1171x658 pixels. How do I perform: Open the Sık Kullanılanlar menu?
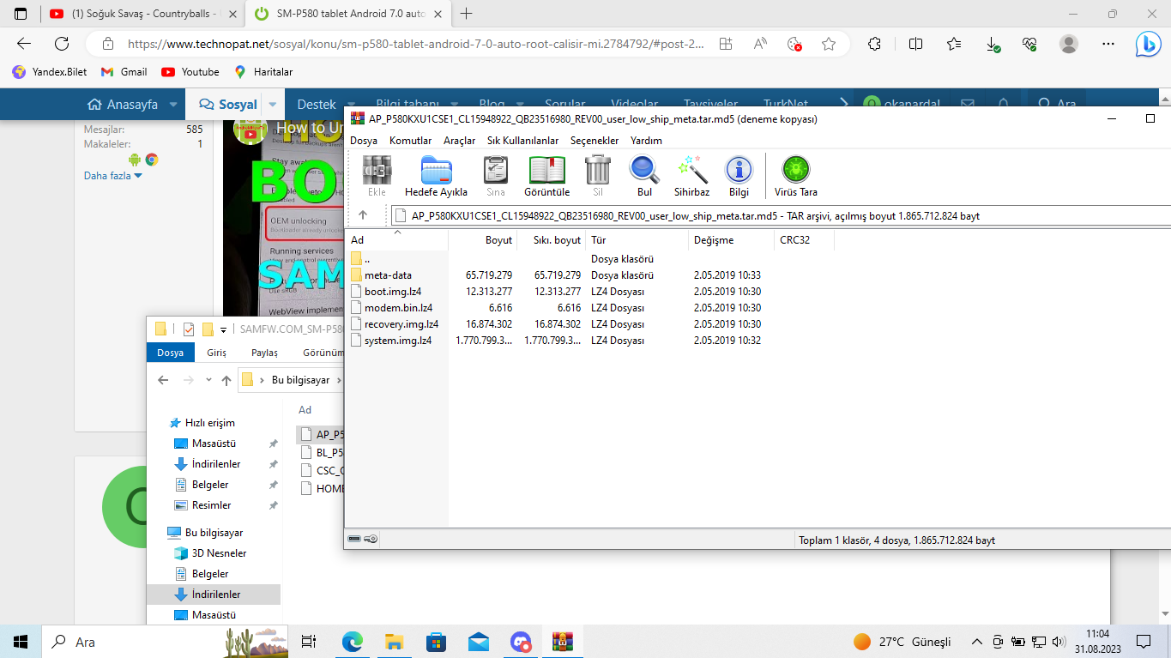522,140
